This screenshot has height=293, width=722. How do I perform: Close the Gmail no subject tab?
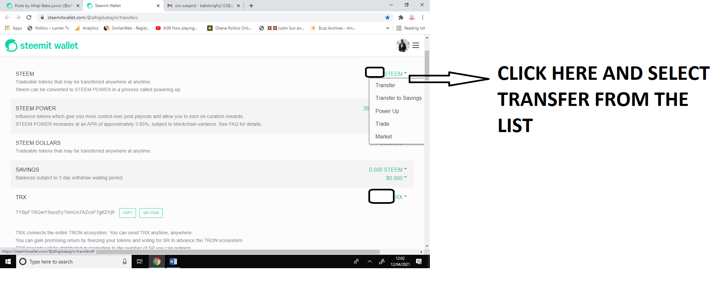point(238,6)
